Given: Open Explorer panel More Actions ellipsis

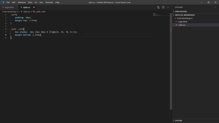Looking at the screenshot, I should pos(215,7).
